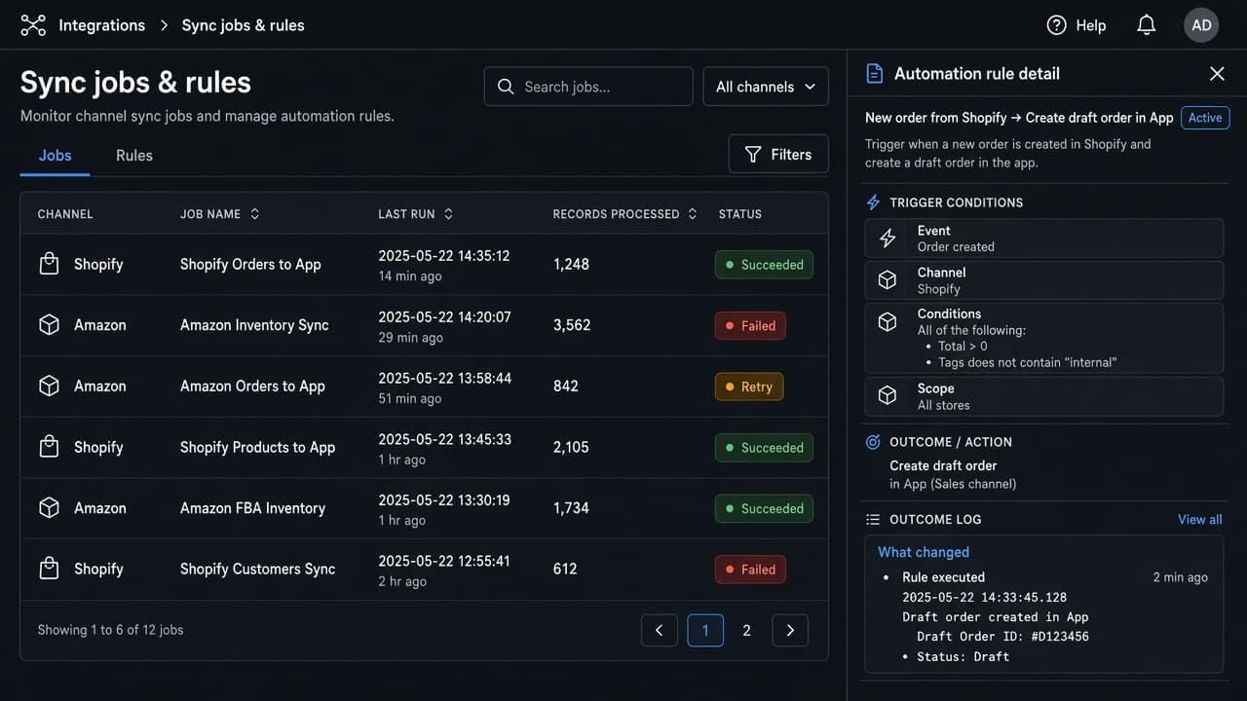This screenshot has width=1247, height=701.
Task: Click the Sync jobs & rules breadcrumb
Action: 243,25
